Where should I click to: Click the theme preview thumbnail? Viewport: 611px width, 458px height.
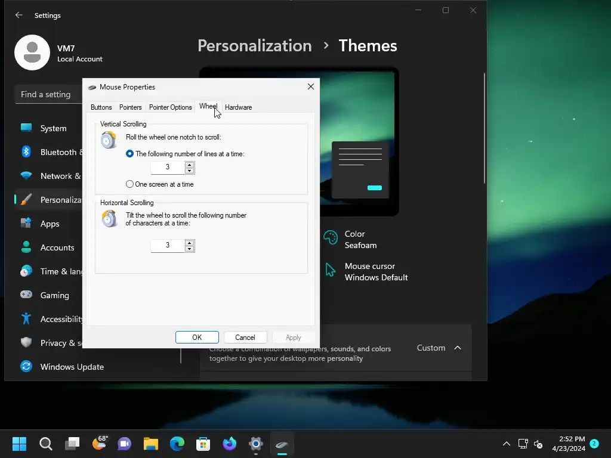359,142
